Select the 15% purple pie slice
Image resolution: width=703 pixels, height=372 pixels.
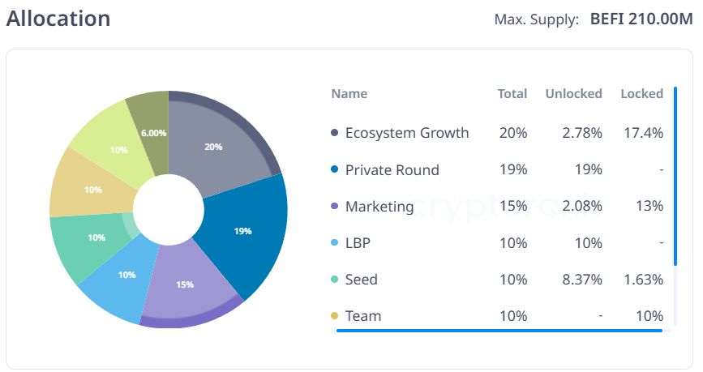tap(185, 285)
